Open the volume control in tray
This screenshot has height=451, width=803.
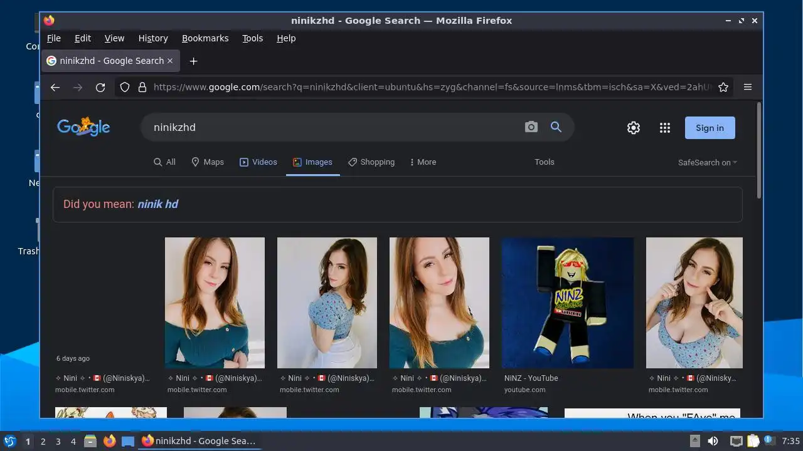tap(713, 441)
